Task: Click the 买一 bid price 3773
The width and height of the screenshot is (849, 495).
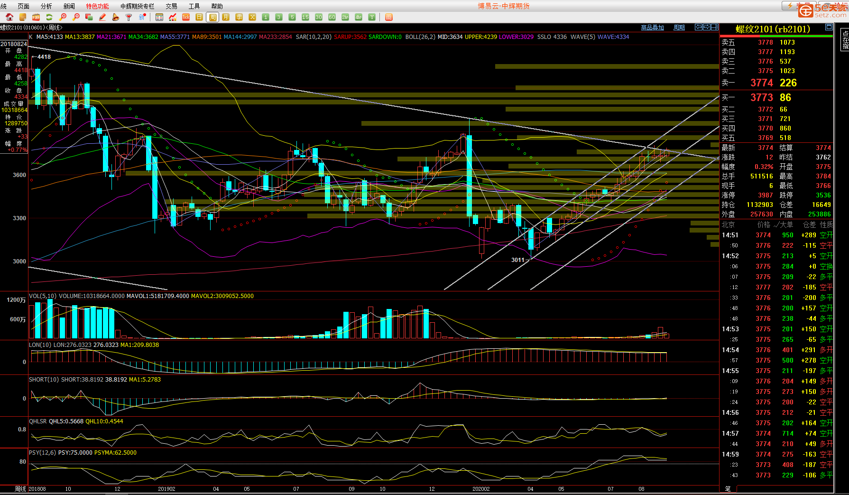Action: pyautogui.click(x=762, y=97)
